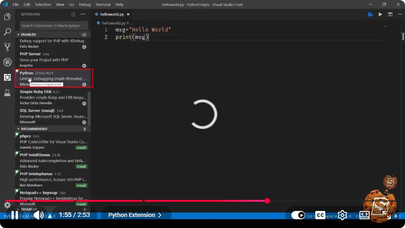
Task: Install the PHP IntelliSense extension
Action: [x=81, y=166]
